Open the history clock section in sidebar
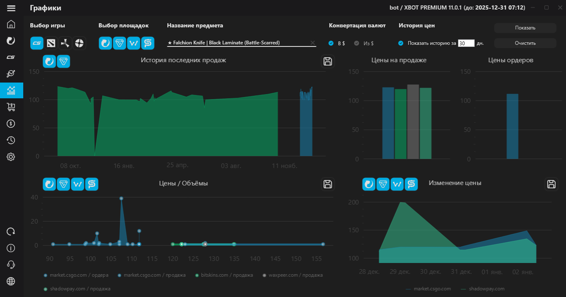The image size is (566, 297). (x=11, y=140)
